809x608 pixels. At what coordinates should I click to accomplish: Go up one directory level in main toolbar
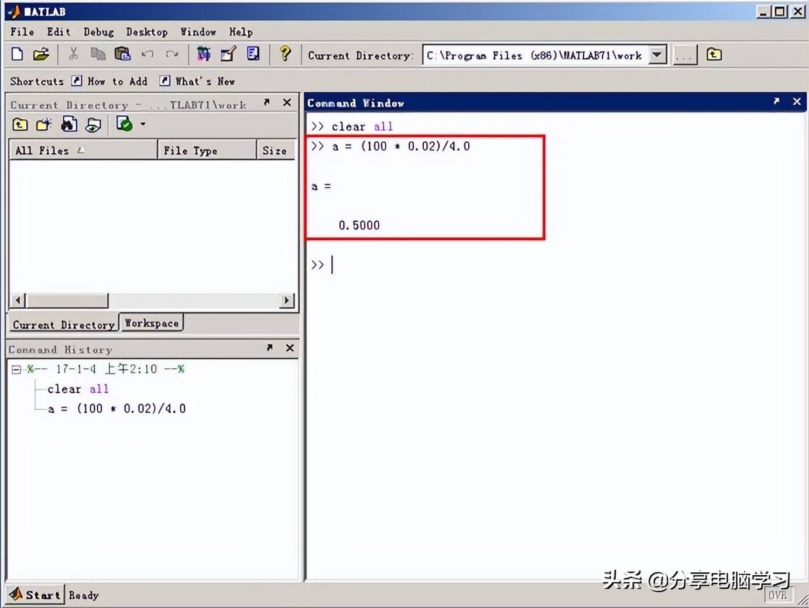tap(714, 54)
